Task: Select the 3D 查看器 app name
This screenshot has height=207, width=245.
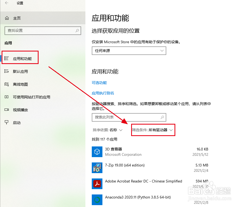Action: point(113,149)
